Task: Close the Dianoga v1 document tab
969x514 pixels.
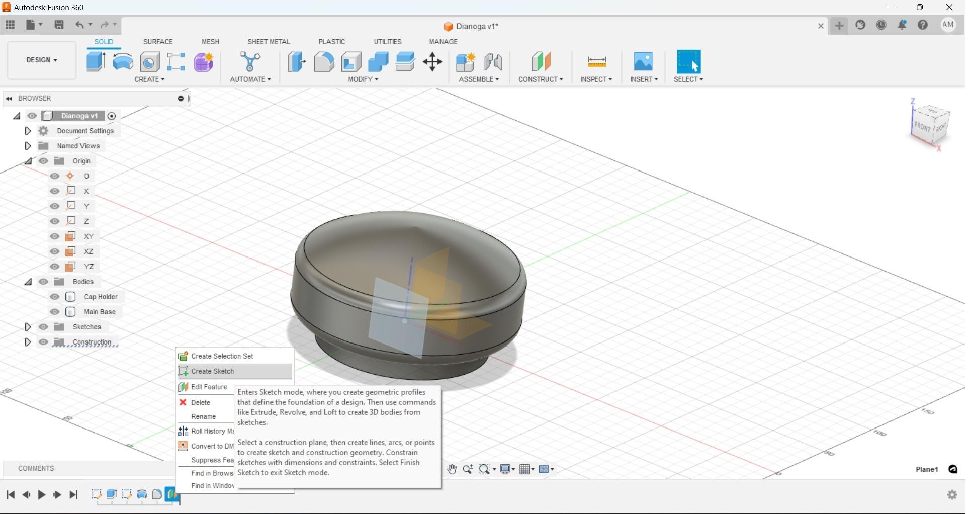Action: coord(821,26)
